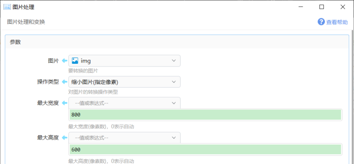The height and width of the screenshot is (164, 354).
Task: Click the 最大高度 input field containing 600
Action: (x=205, y=149)
